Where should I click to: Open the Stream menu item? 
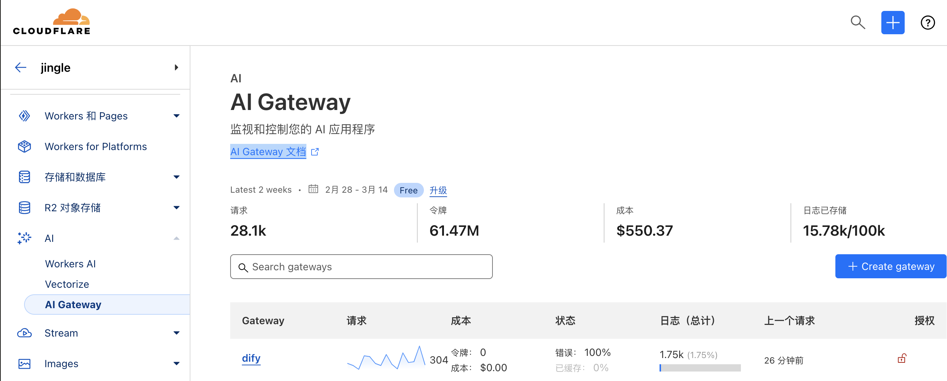[x=61, y=333]
